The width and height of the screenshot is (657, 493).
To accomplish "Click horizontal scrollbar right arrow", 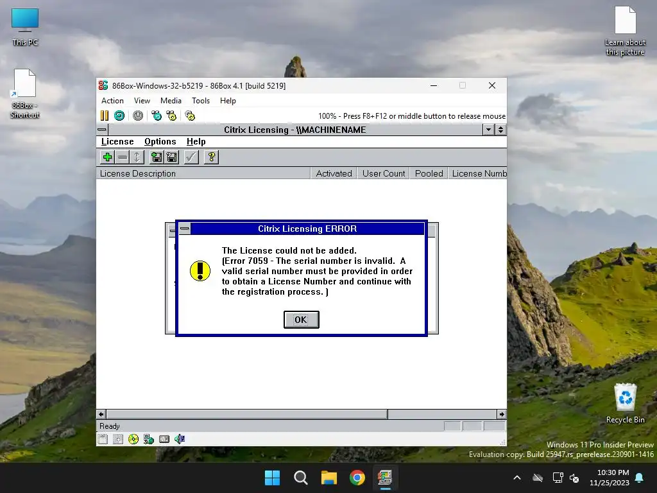I will click(x=502, y=414).
